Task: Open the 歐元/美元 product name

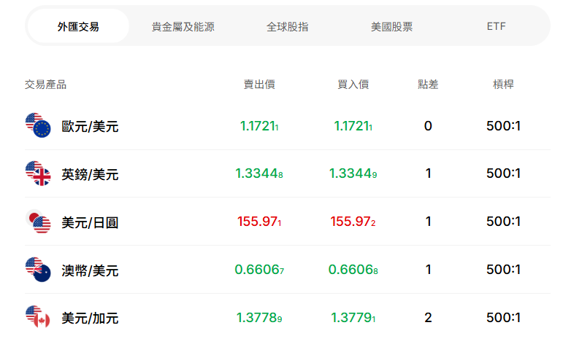Action: (90, 126)
